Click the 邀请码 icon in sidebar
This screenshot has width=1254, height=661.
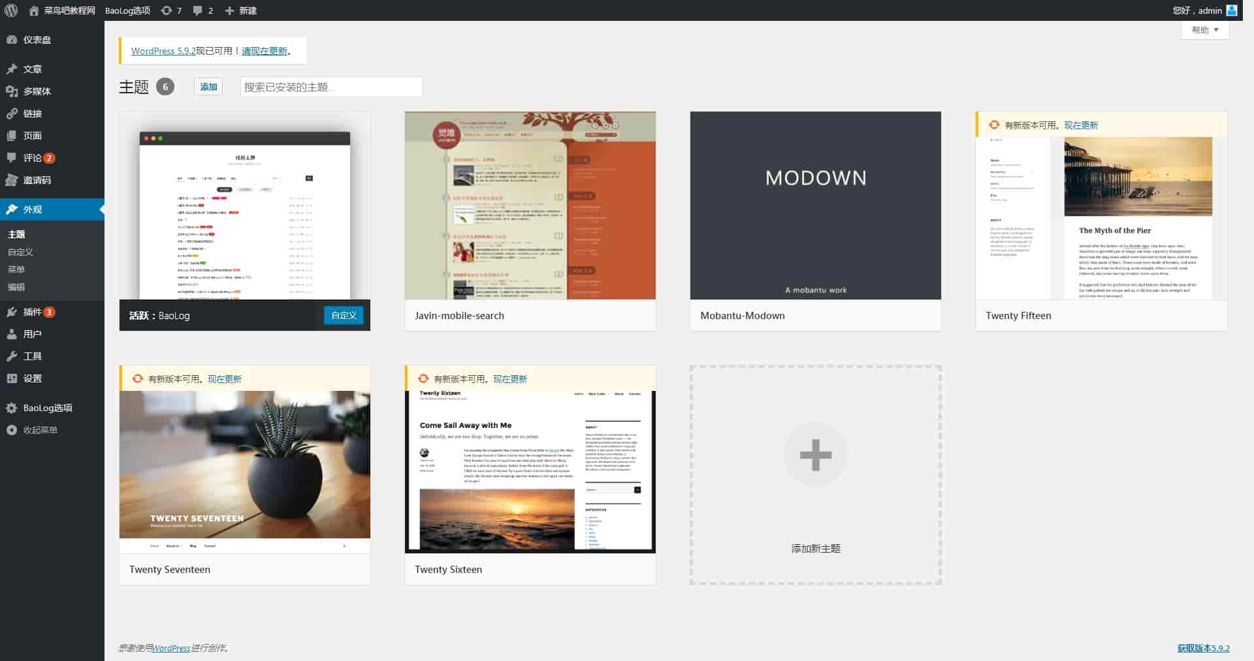pyautogui.click(x=12, y=180)
